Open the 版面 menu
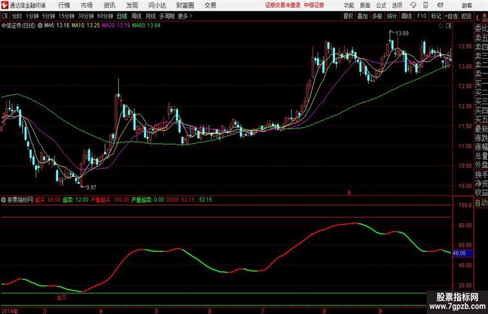The height and width of the screenshot is (314, 488). pos(365,5)
